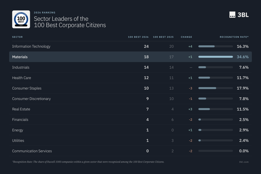This screenshot has width=261, height=174.
Task: Click the +4 change for Information Technology
Action: (x=190, y=46)
